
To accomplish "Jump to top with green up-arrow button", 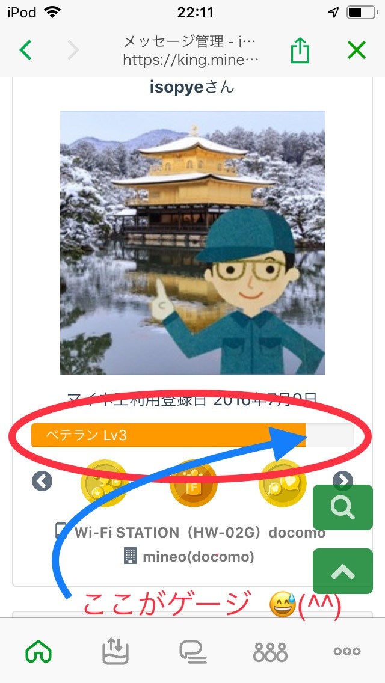I will [x=343, y=571].
